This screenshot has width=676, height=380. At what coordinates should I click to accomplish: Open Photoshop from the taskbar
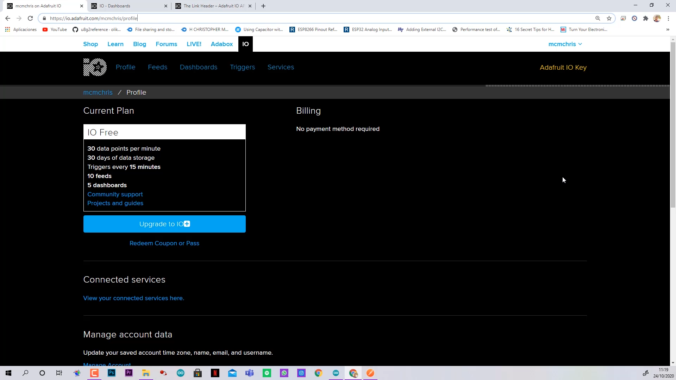112,373
